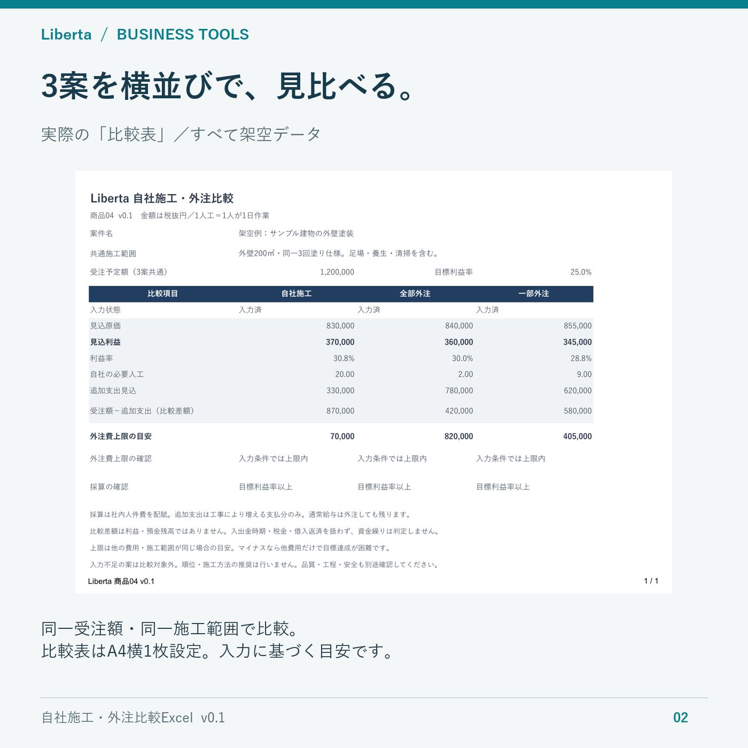Viewport: 748px width, 748px height.
Task: Click the "追加支出見込" row label
Action: pos(113,391)
